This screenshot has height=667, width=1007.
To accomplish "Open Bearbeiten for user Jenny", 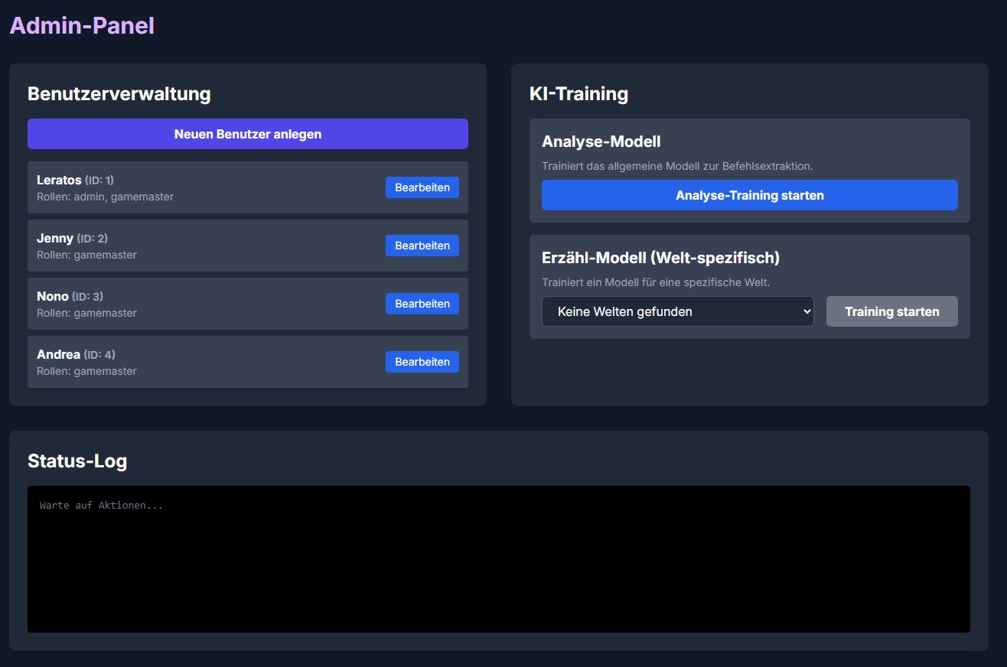I will point(422,246).
